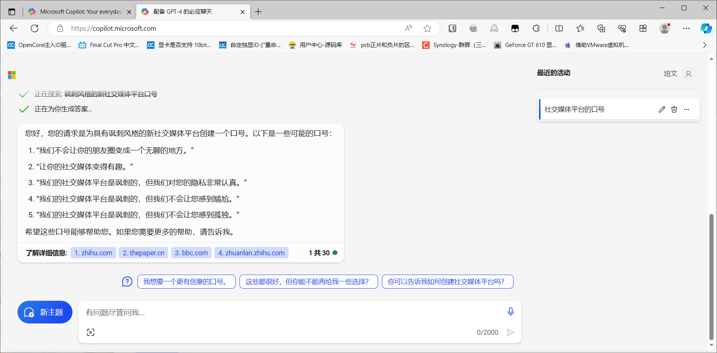This screenshot has height=353, width=717.
Task: Click the microphone voice input icon
Action: tap(511, 312)
